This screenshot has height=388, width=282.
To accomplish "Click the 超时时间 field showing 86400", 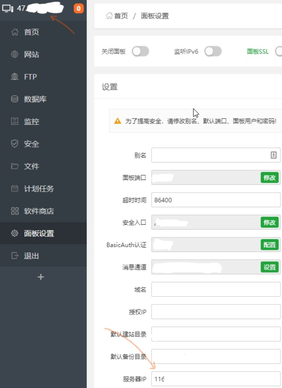I will (216, 200).
